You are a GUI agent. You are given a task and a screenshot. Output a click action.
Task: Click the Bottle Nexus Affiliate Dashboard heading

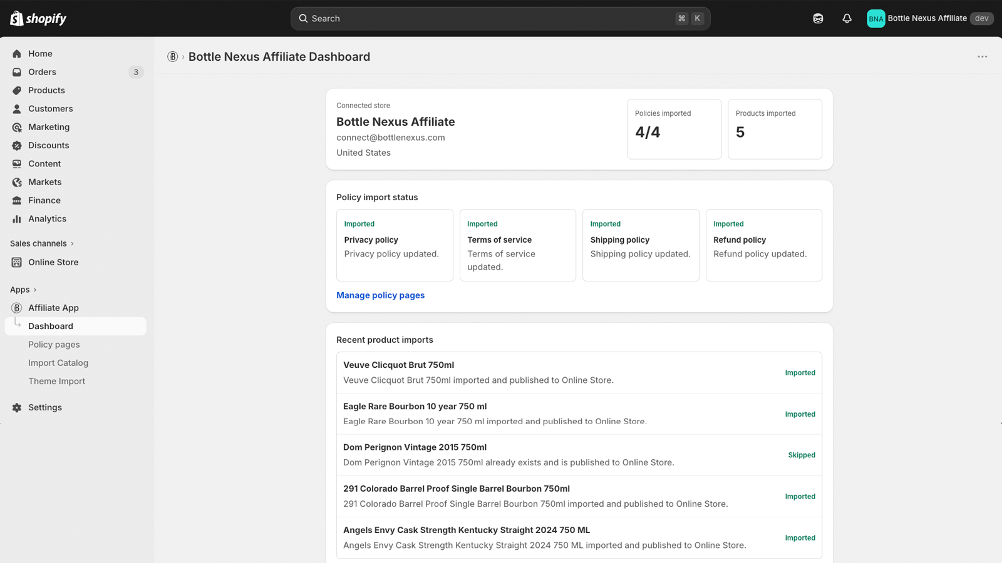click(x=279, y=57)
